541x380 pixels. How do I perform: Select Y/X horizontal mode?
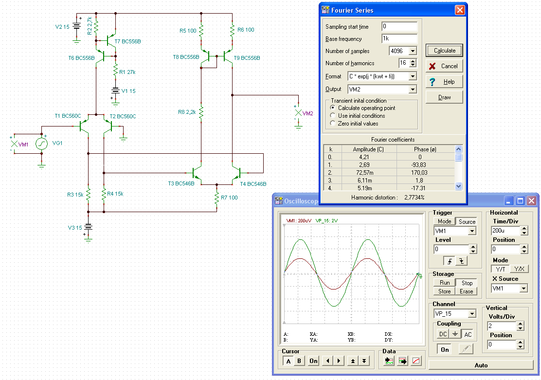point(519,269)
